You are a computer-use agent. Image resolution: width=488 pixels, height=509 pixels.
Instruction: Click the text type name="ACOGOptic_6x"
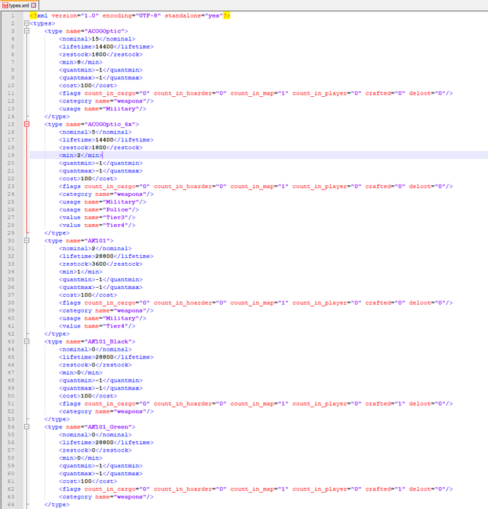tap(91, 124)
